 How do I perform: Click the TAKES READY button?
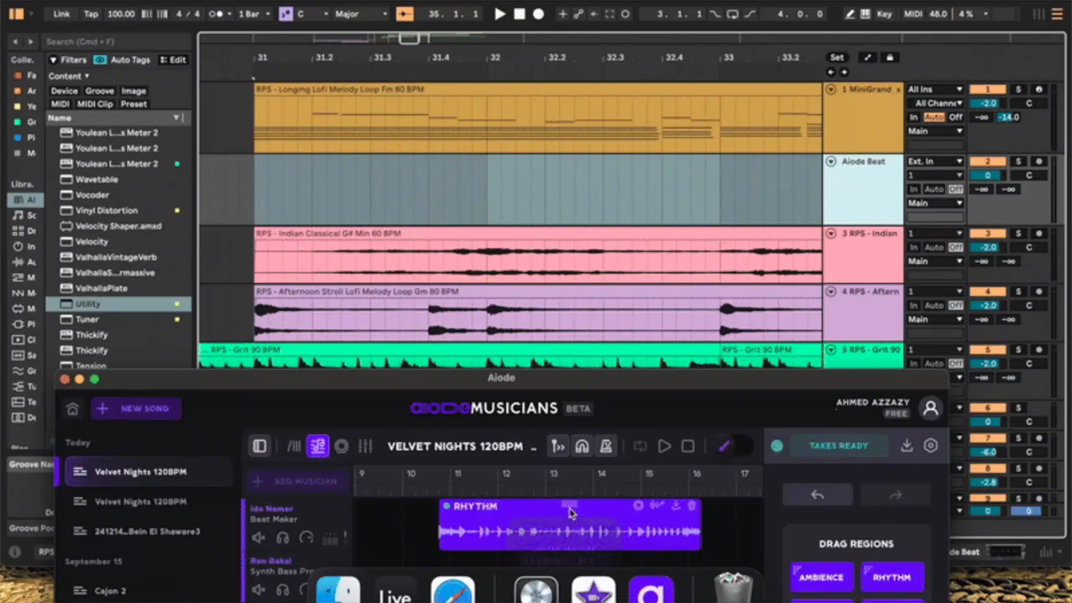pos(839,445)
